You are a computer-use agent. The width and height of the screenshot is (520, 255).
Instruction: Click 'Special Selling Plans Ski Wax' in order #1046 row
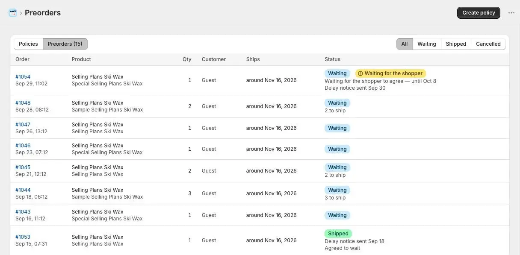coord(107,152)
